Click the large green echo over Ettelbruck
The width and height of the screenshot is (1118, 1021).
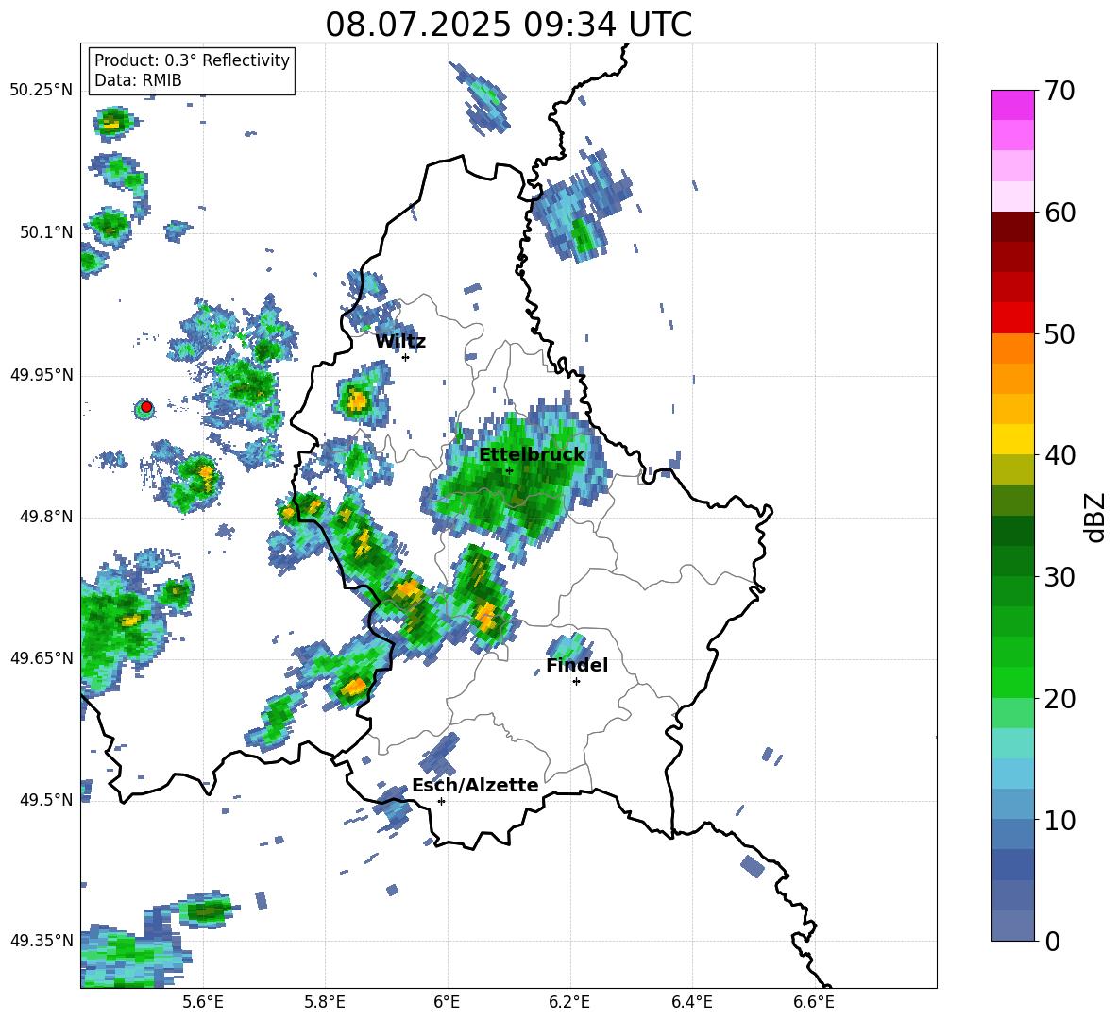[517, 478]
